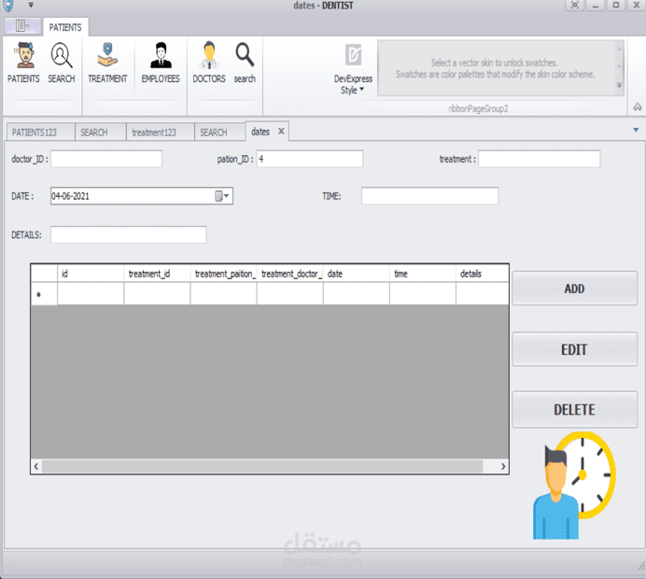Close the dates tab
The height and width of the screenshot is (579, 646).
[x=281, y=132]
